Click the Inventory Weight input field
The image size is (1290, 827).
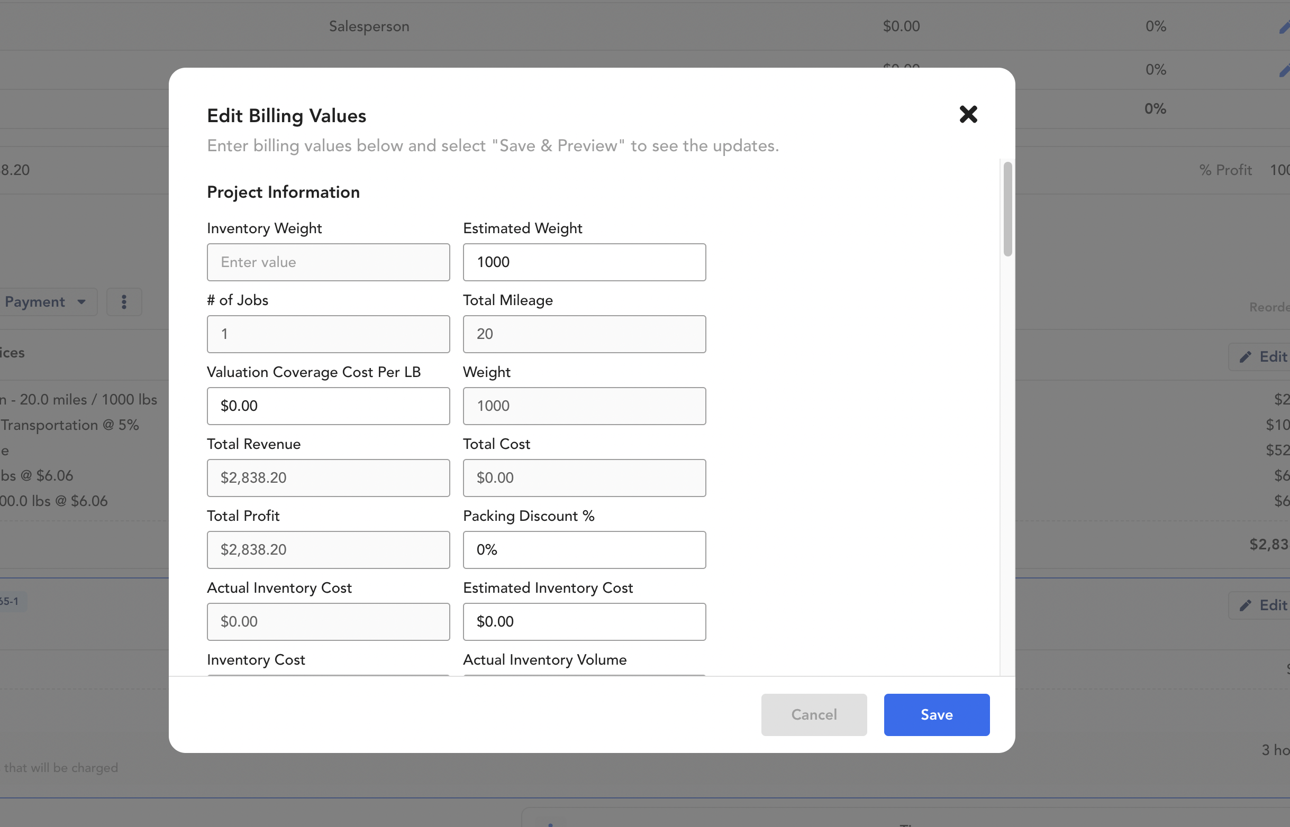pyautogui.click(x=328, y=262)
